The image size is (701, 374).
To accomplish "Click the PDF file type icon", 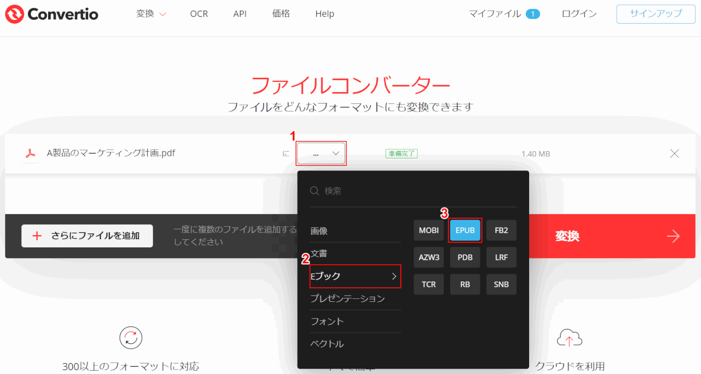I will tap(31, 154).
